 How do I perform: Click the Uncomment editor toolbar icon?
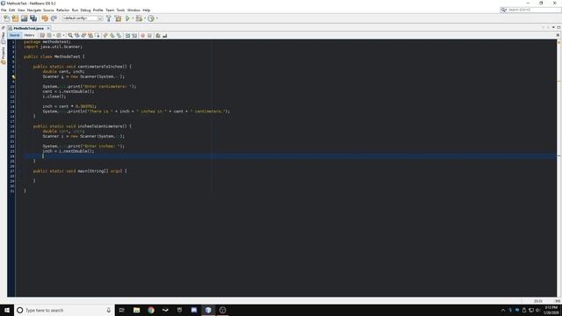pos(164,35)
